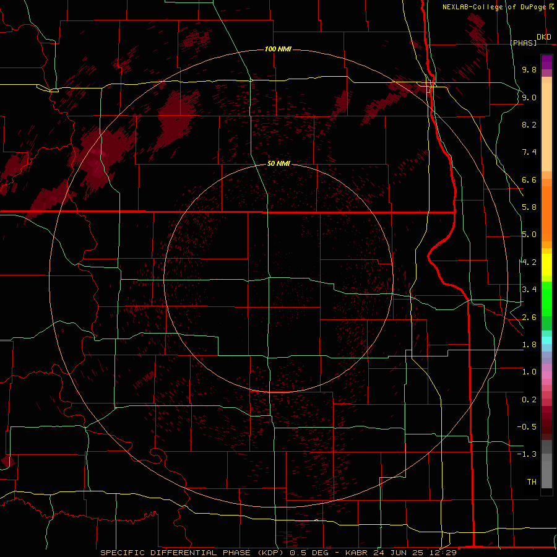557x557 pixels.
Task: Pick the purple segment atop the color bar
Action: [546, 62]
